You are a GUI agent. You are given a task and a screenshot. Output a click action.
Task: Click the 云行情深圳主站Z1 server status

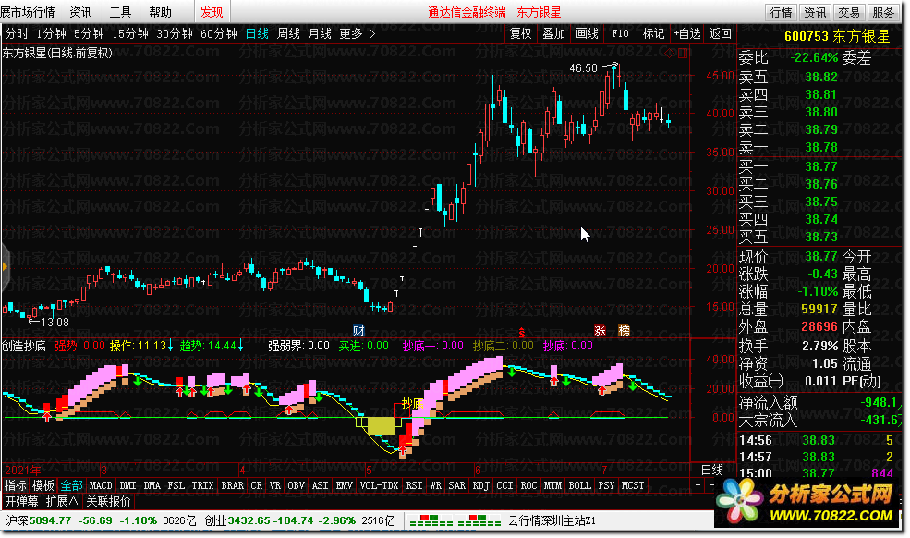point(552,520)
